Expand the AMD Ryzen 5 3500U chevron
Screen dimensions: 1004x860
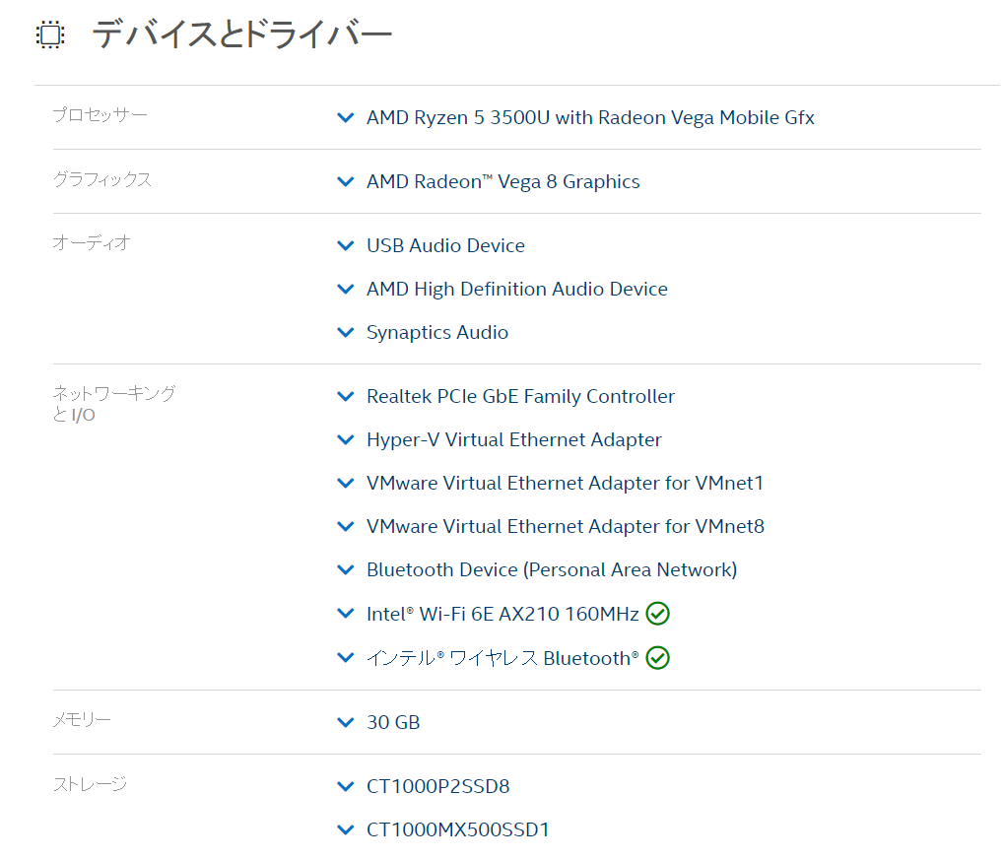click(x=345, y=118)
